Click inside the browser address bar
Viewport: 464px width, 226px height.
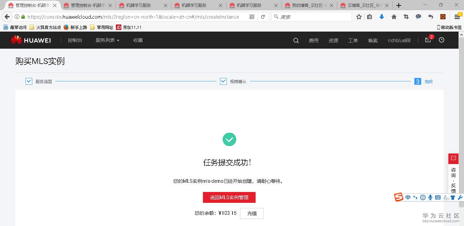point(136,16)
